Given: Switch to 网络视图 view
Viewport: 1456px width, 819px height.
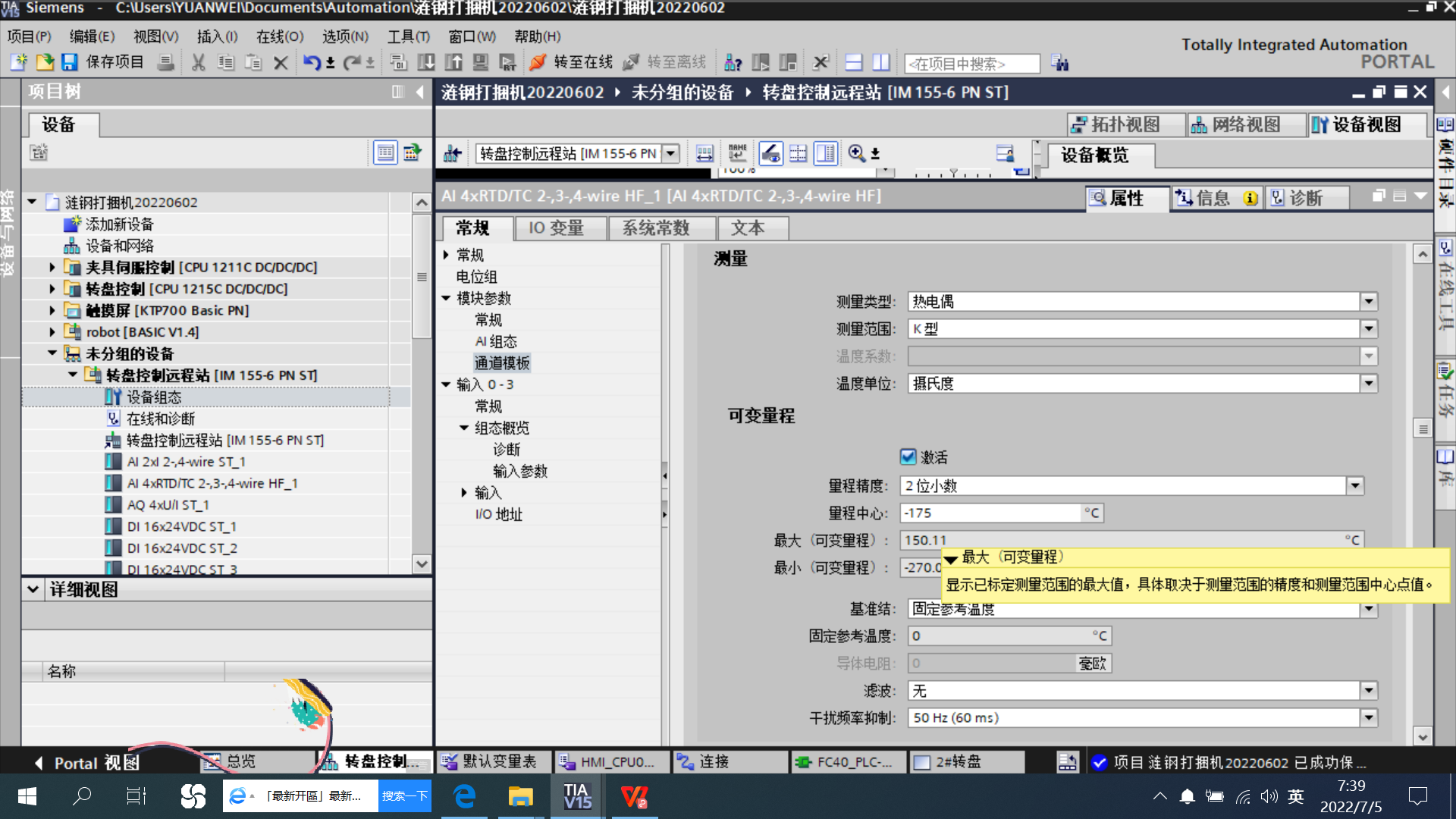Looking at the screenshot, I should pyautogui.click(x=1236, y=124).
